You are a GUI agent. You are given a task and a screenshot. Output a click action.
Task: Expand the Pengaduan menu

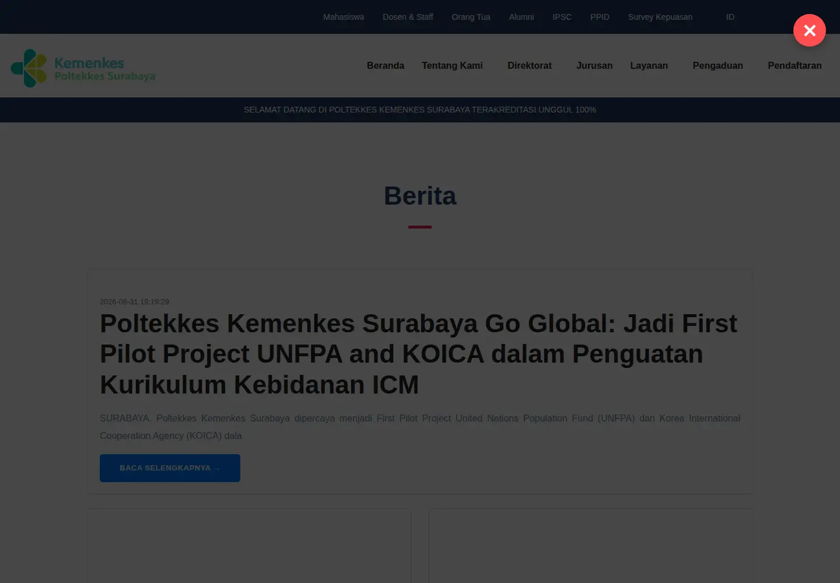point(718,65)
